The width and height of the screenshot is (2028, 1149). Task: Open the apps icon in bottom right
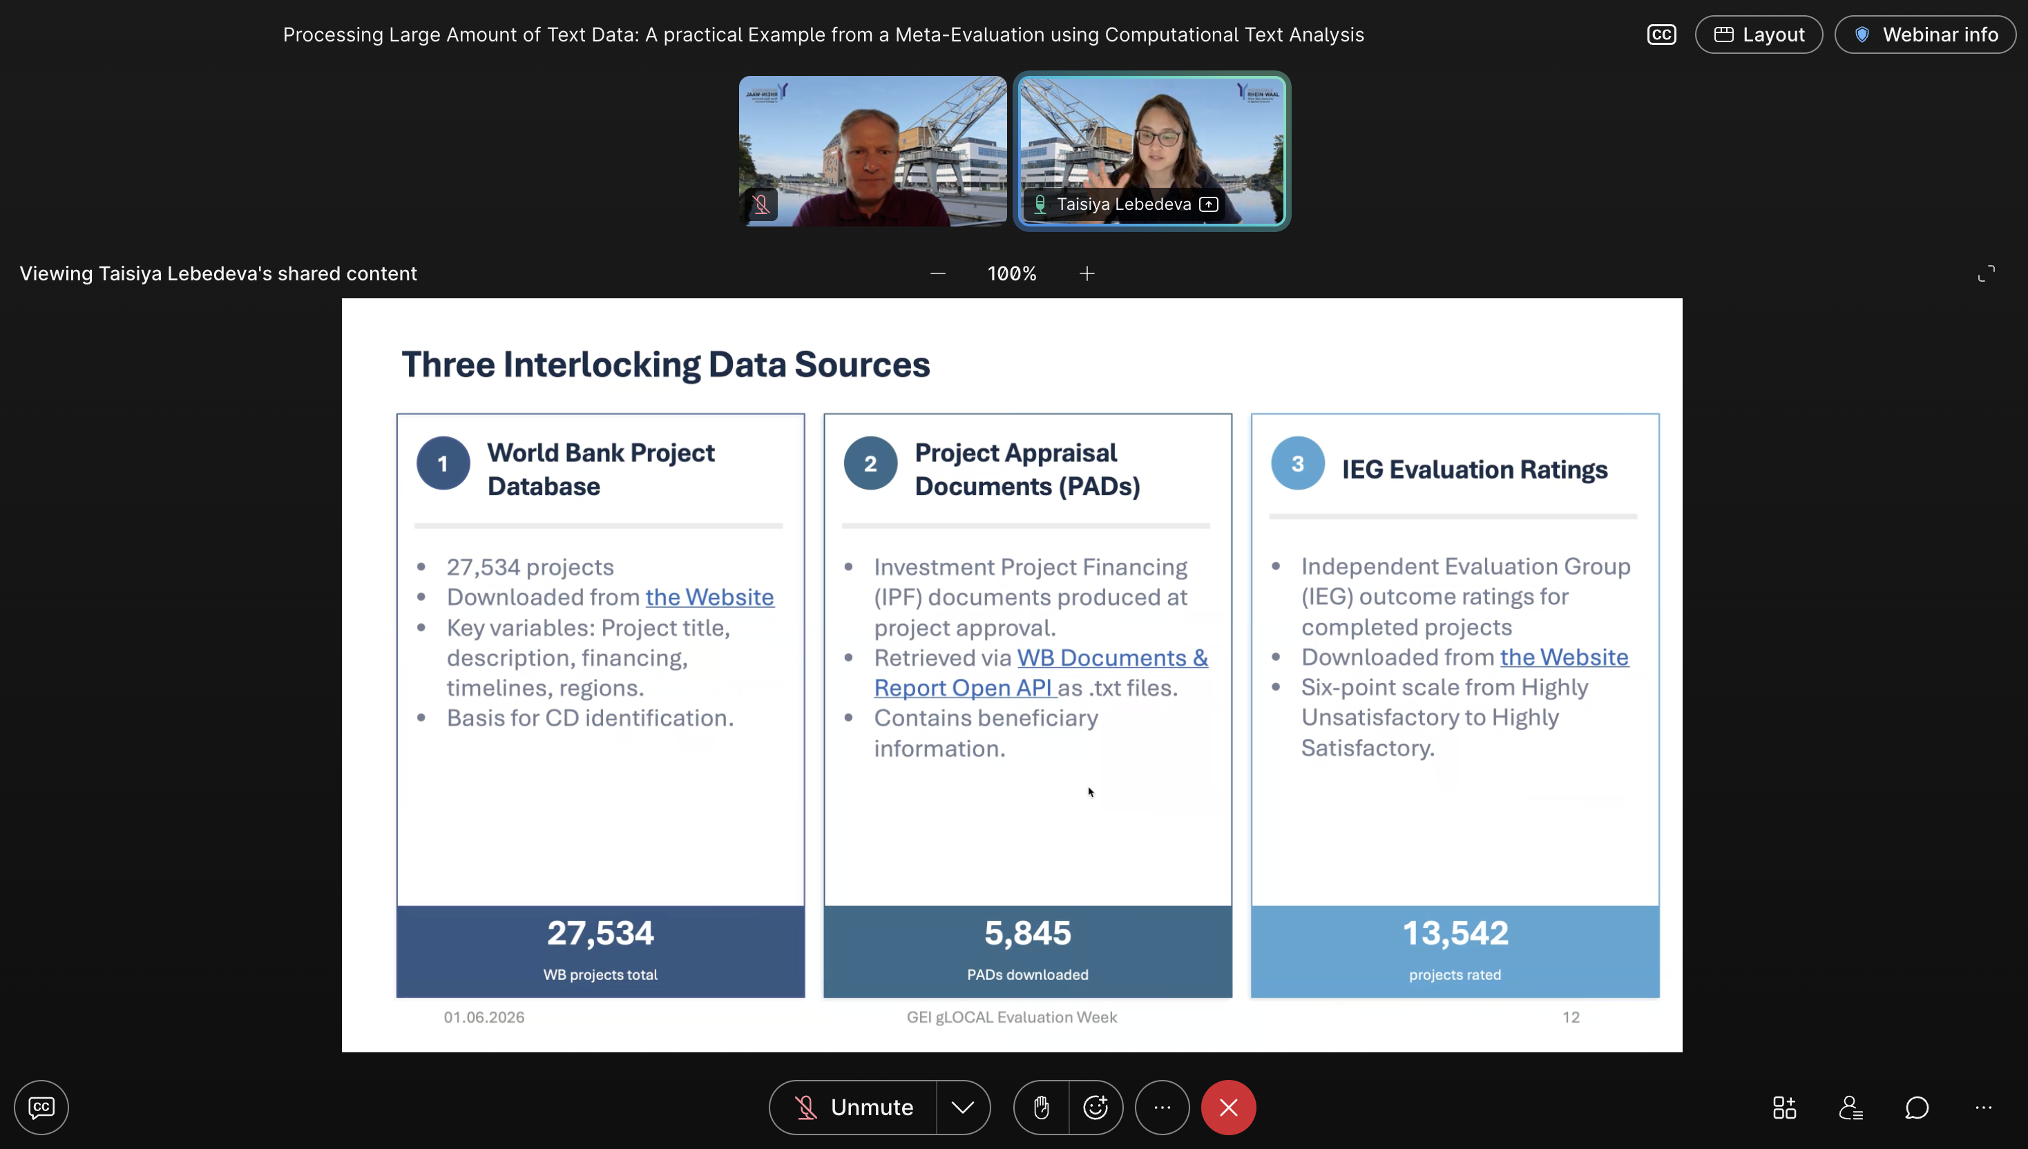1784,1107
